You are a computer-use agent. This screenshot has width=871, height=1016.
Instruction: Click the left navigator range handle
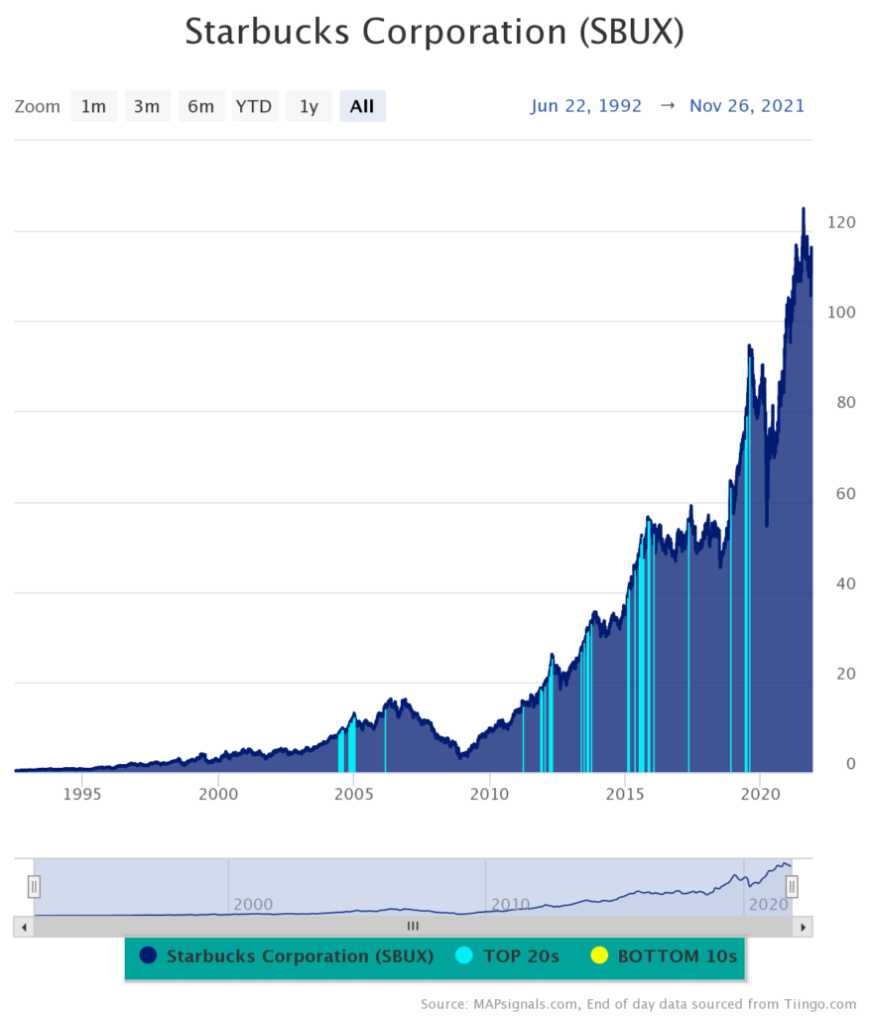tap(34, 886)
